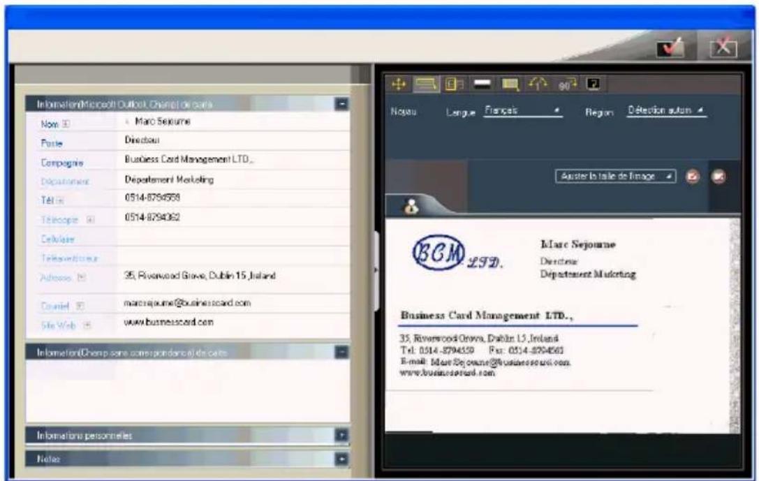The width and height of the screenshot is (759, 481).
Task: Click the contact person tab icon
Action: point(411,206)
